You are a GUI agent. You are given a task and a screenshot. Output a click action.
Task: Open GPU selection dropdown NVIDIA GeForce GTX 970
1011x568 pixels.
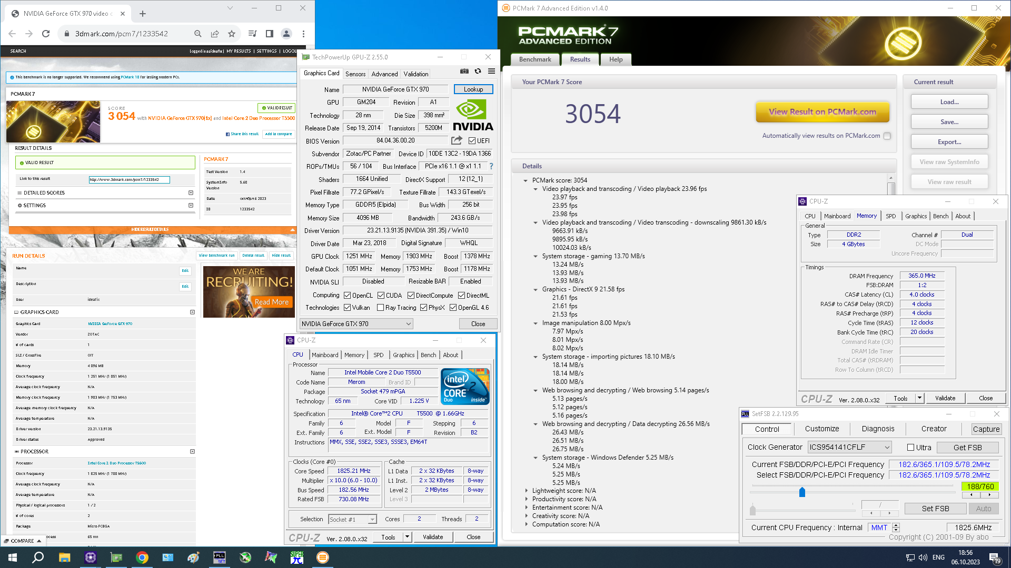(356, 324)
